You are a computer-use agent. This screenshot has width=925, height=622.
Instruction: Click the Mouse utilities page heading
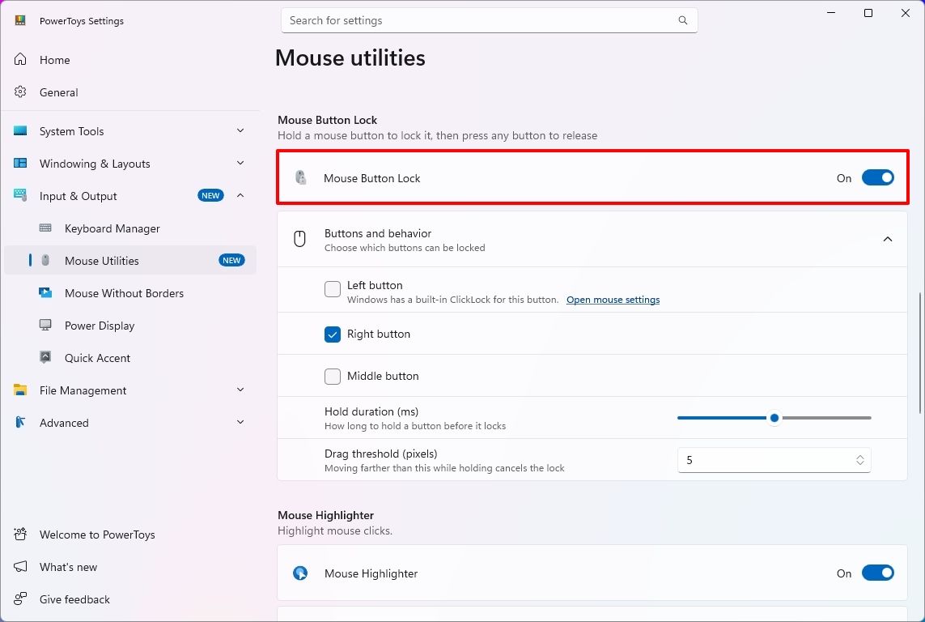tap(350, 58)
